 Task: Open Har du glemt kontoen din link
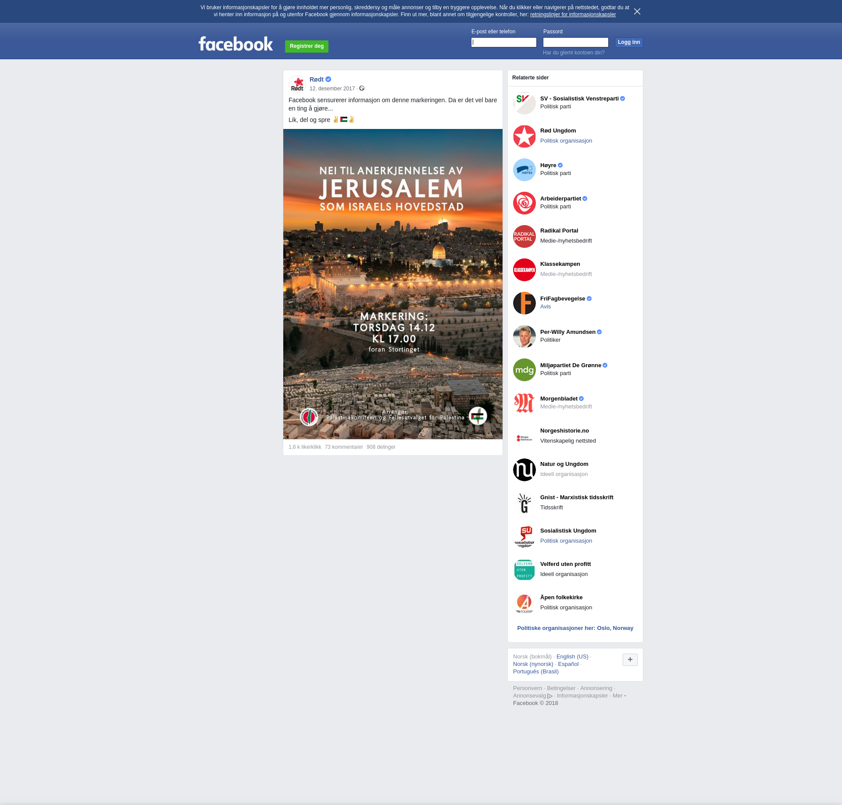[x=574, y=53]
